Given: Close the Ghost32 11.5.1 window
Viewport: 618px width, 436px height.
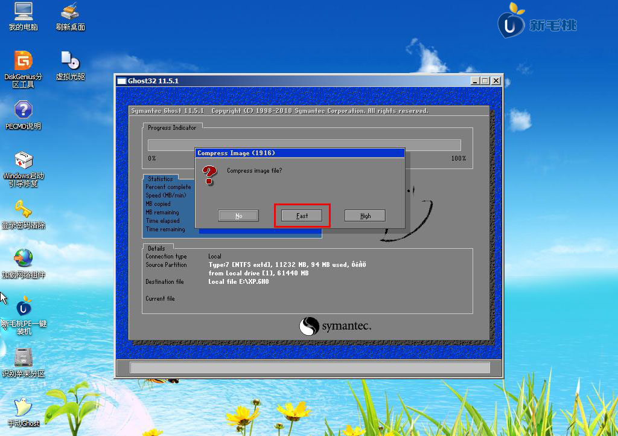Looking at the screenshot, I should pos(495,81).
